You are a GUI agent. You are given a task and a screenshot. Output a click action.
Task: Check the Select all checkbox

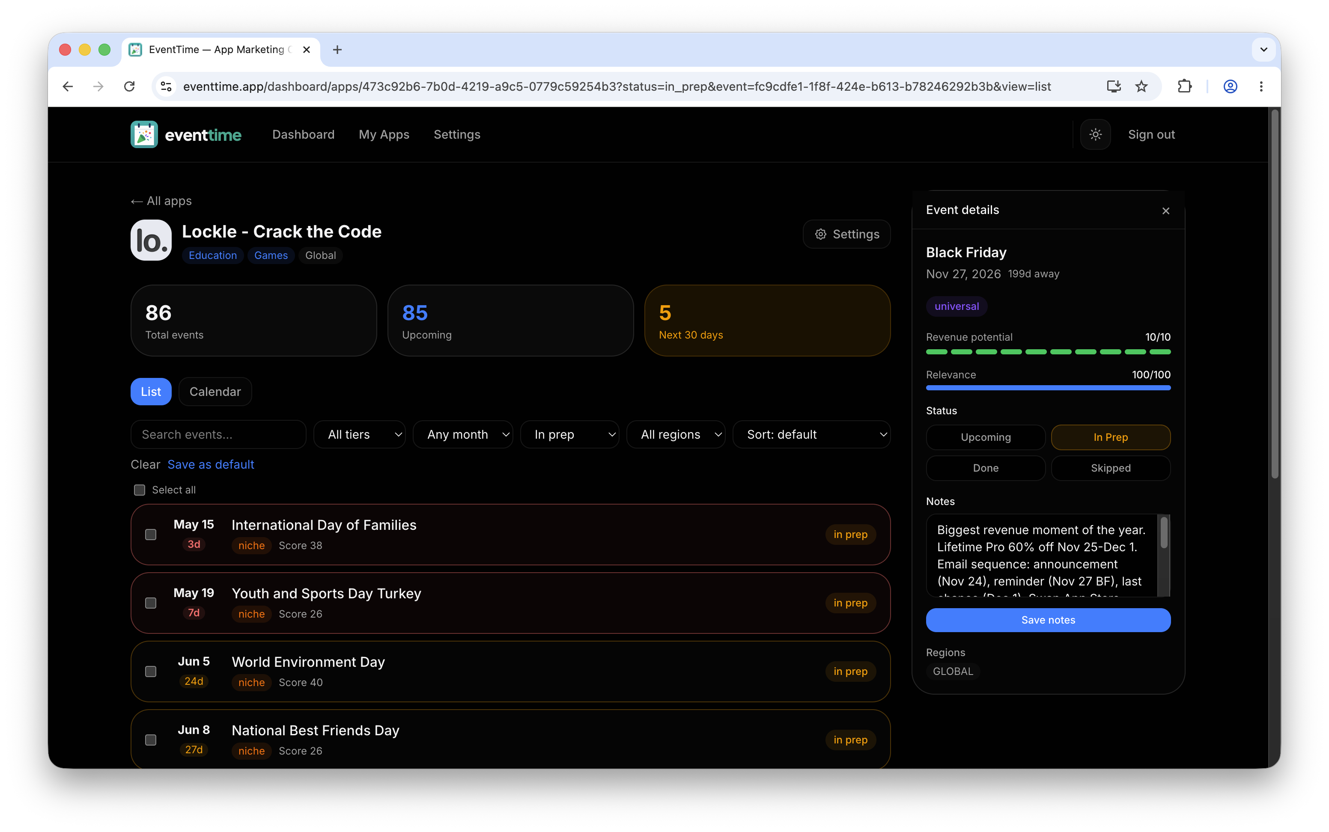click(140, 490)
